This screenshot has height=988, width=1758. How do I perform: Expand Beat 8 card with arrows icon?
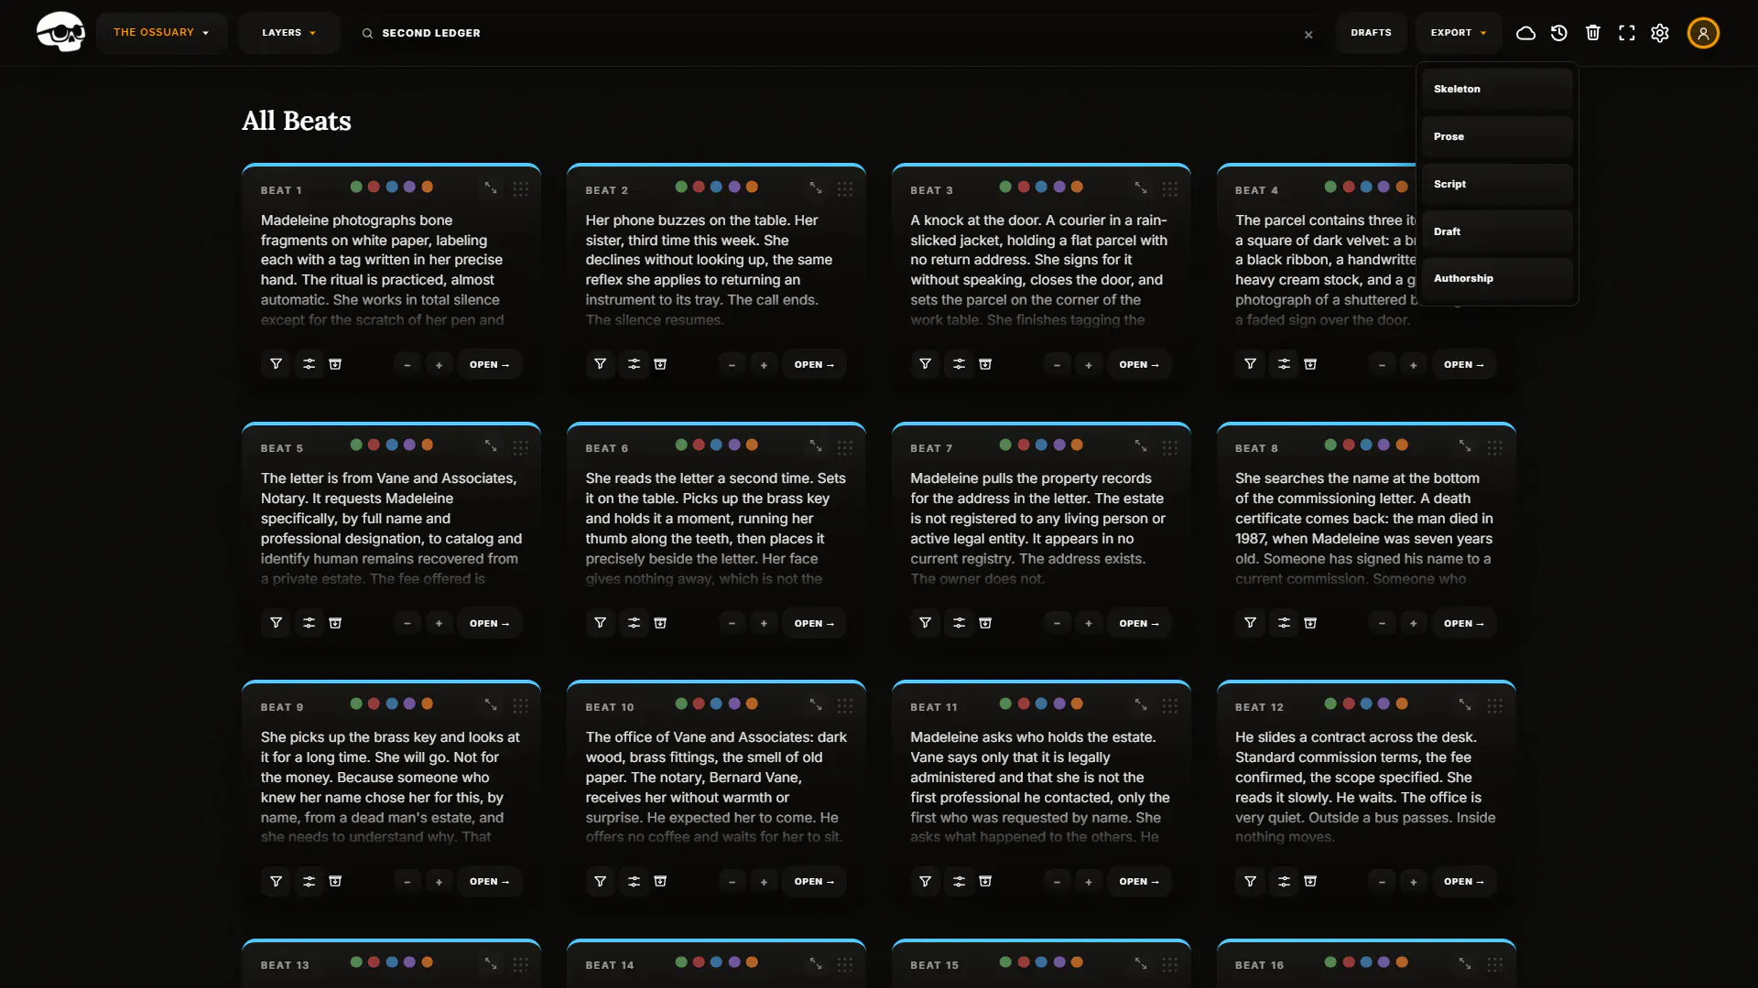(1465, 446)
